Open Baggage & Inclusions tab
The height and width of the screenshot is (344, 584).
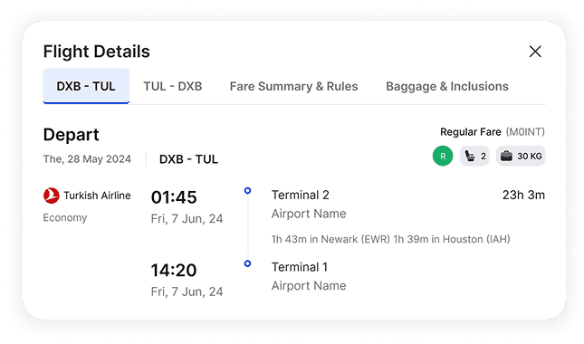(x=447, y=86)
